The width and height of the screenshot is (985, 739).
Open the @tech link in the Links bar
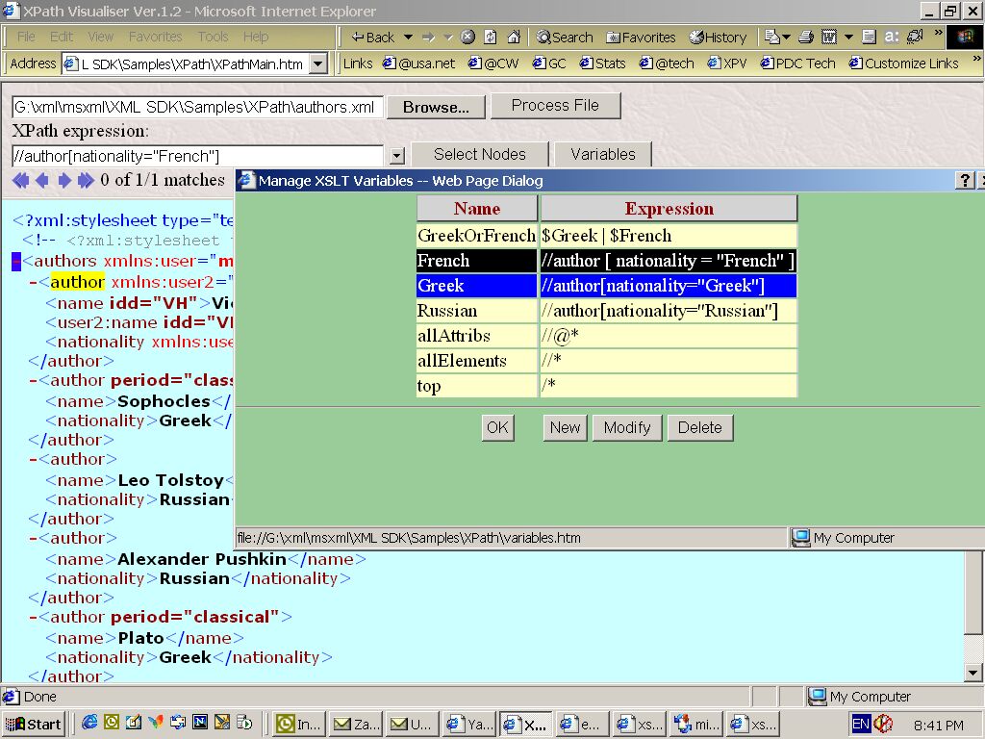[x=667, y=64]
